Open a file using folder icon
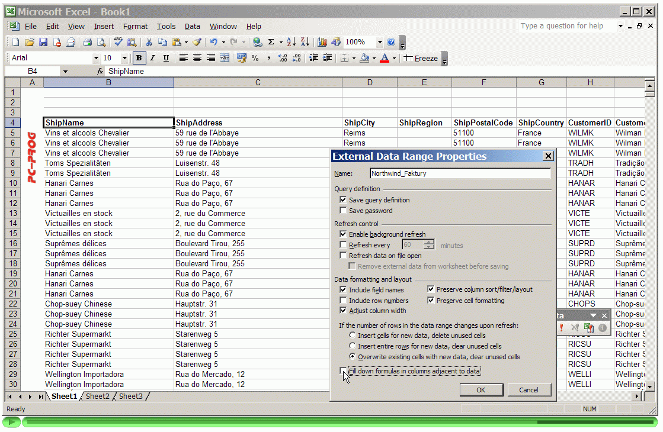Viewport: 663px width, 432px height. [x=29, y=42]
